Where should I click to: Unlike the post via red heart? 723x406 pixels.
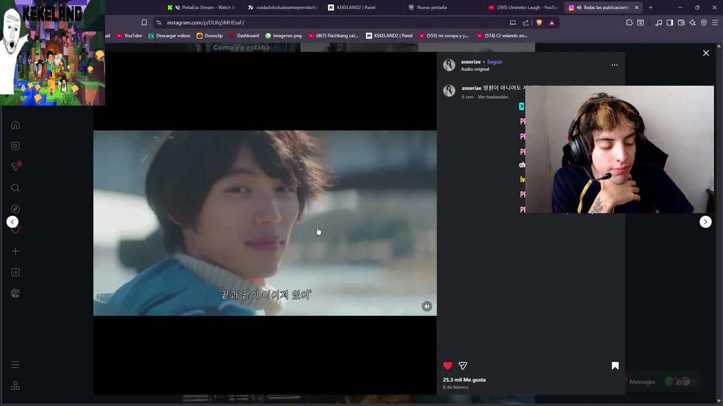click(x=447, y=365)
